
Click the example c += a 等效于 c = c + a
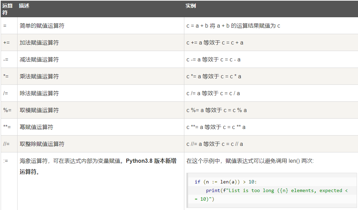tap(215, 43)
